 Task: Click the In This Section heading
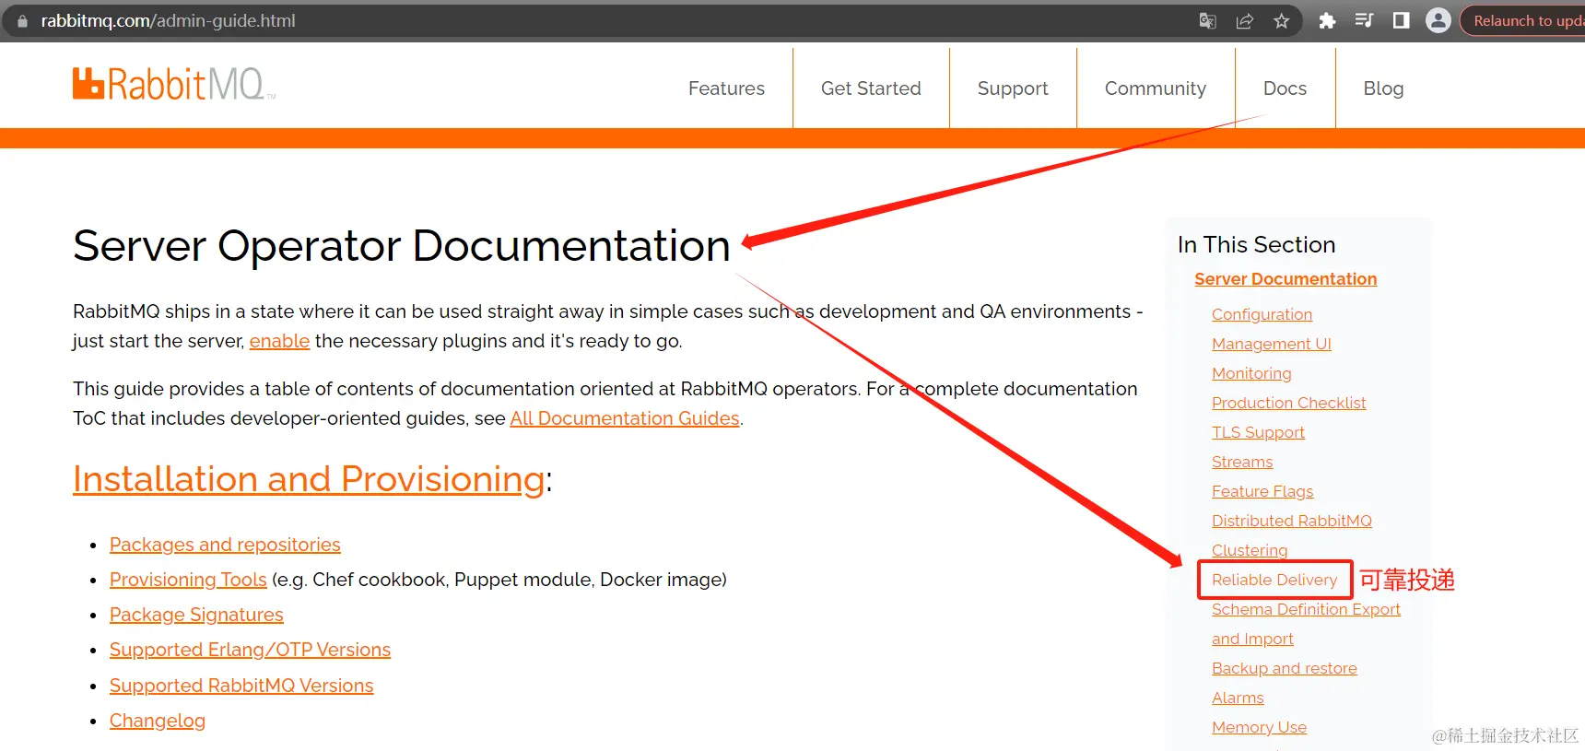[1256, 244]
